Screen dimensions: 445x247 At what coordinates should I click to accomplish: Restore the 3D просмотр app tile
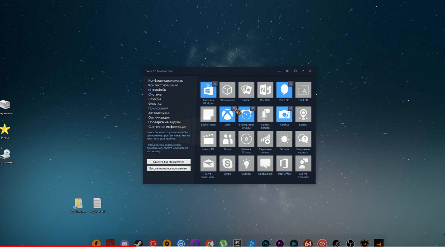tap(227, 90)
